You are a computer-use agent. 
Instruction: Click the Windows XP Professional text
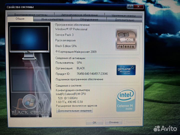[x=71, y=29]
